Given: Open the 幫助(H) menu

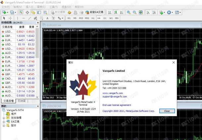Looking at the screenshot, I should [x=79, y=7].
